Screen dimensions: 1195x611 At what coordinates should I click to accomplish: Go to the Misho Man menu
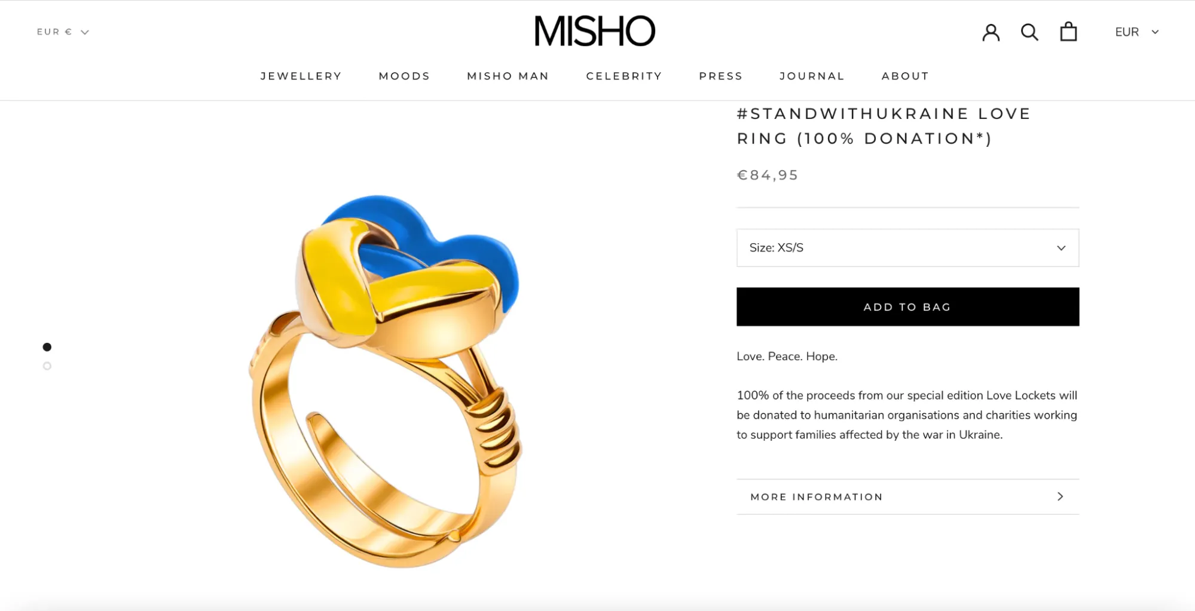pyautogui.click(x=508, y=76)
